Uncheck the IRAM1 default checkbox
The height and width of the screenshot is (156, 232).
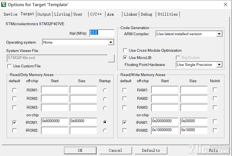[x=125, y=122]
